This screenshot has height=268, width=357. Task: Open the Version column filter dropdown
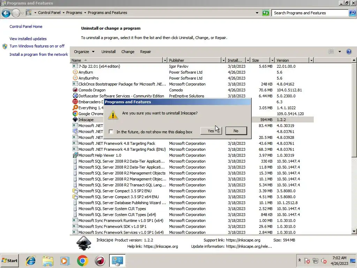311,60
